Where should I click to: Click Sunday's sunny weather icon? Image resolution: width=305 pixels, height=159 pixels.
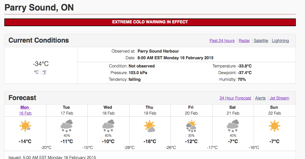(x=274, y=126)
